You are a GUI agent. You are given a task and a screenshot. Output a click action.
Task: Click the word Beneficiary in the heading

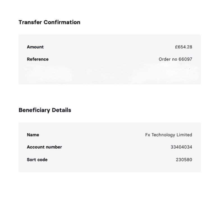click(x=35, y=110)
